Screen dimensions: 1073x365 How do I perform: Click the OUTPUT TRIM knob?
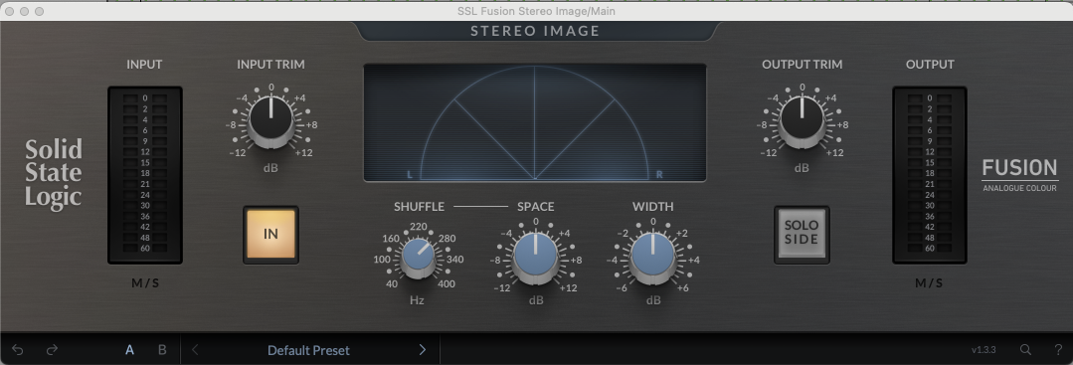click(x=802, y=120)
